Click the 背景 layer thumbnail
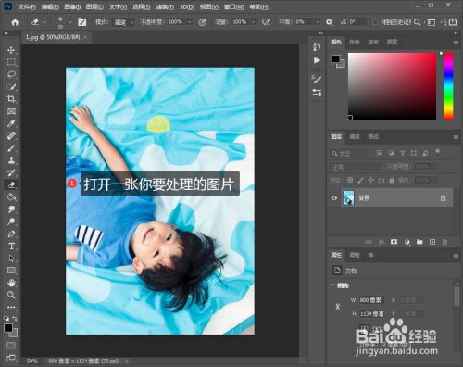The height and width of the screenshot is (367, 463). [349, 198]
